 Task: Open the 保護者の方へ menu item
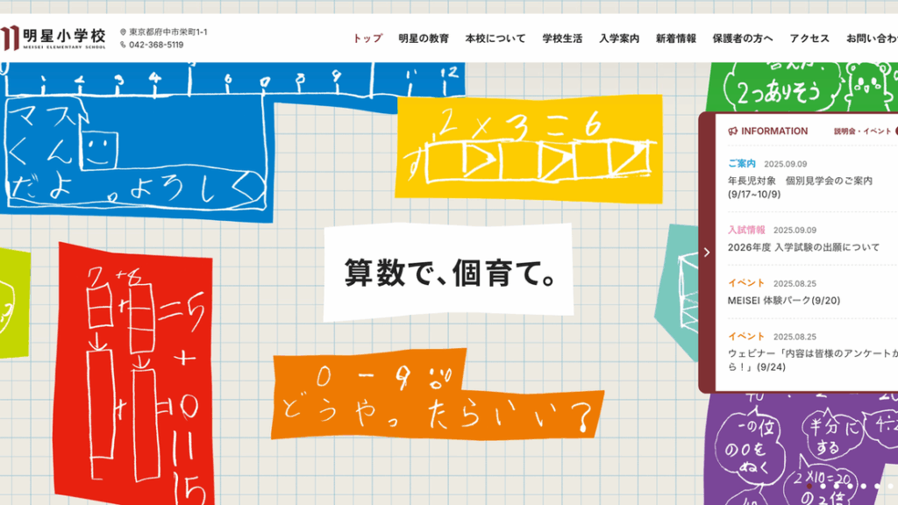pos(743,39)
